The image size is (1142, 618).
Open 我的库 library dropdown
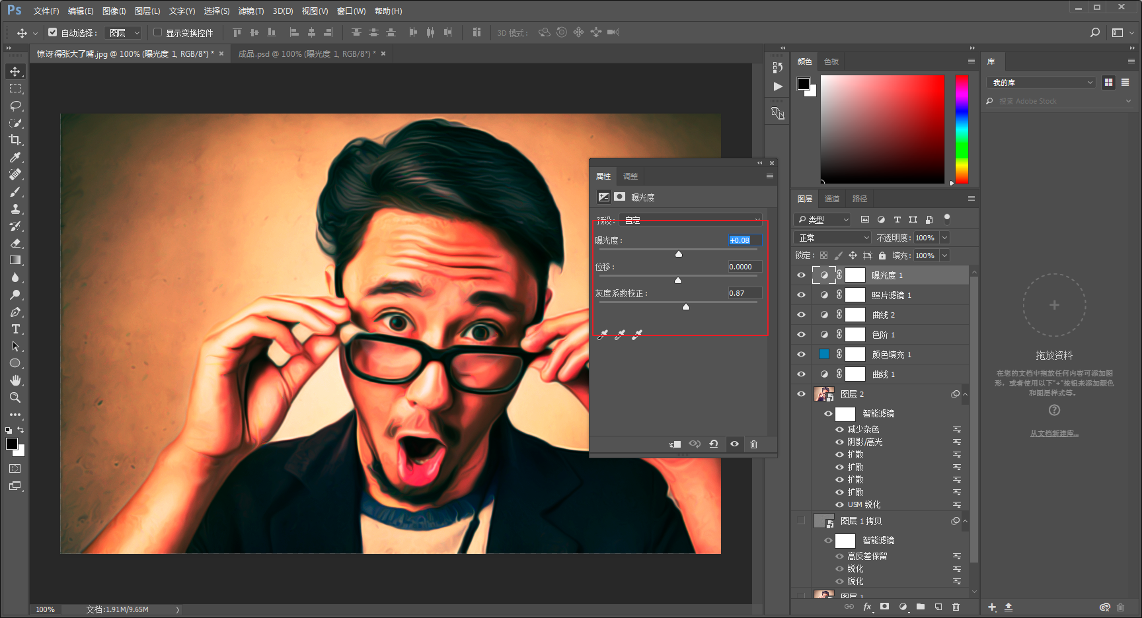tap(1041, 83)
